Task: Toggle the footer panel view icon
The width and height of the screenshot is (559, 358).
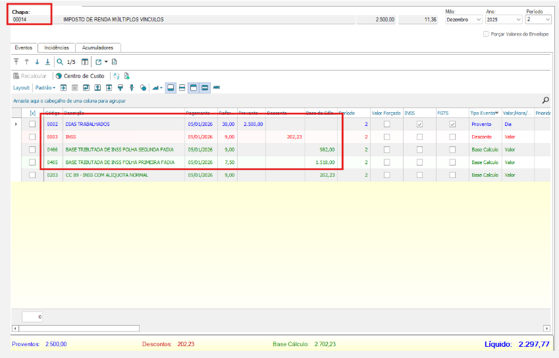Action: [x=171, y=88]
